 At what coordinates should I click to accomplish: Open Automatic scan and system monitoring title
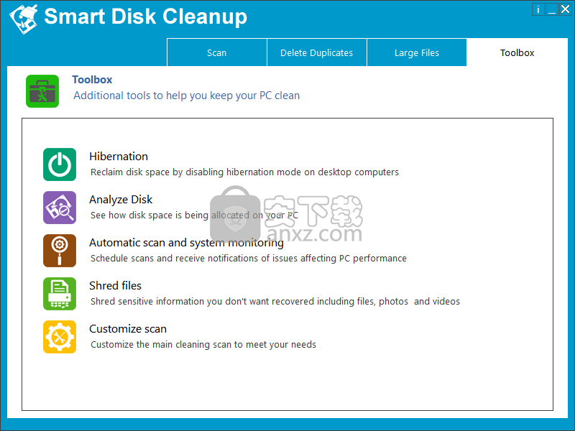tap(186, 243)
